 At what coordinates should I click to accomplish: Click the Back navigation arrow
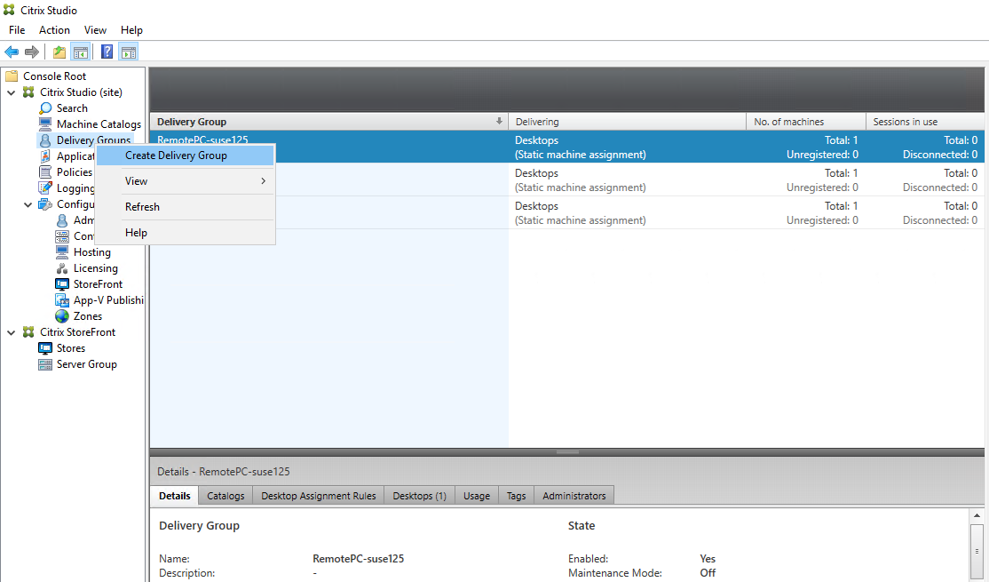click(x=12, y=51)
